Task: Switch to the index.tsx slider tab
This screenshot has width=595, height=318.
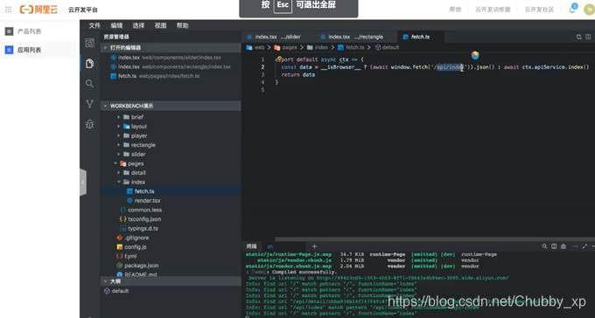Action: click(x=278, y=37)
